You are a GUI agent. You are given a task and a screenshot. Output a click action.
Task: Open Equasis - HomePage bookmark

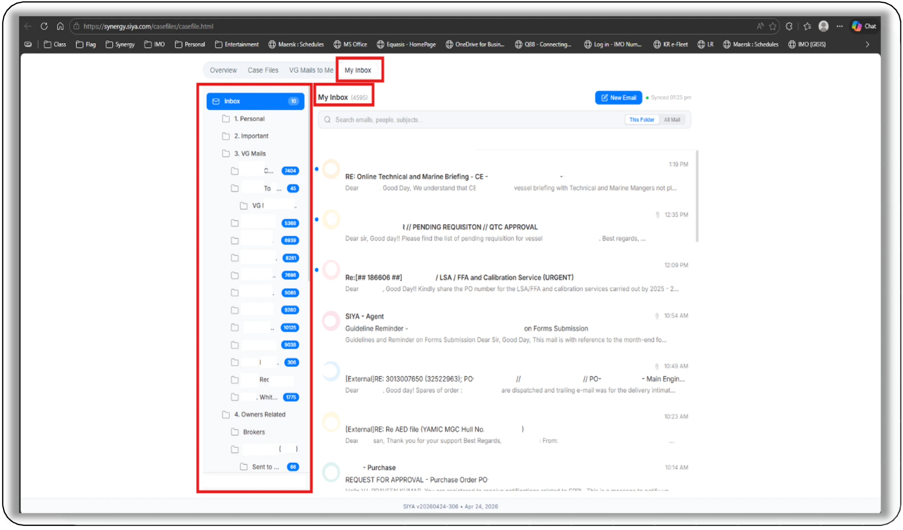click(406, 44)
